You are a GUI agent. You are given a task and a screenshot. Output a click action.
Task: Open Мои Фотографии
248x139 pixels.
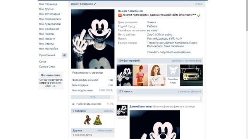point(49,14)
